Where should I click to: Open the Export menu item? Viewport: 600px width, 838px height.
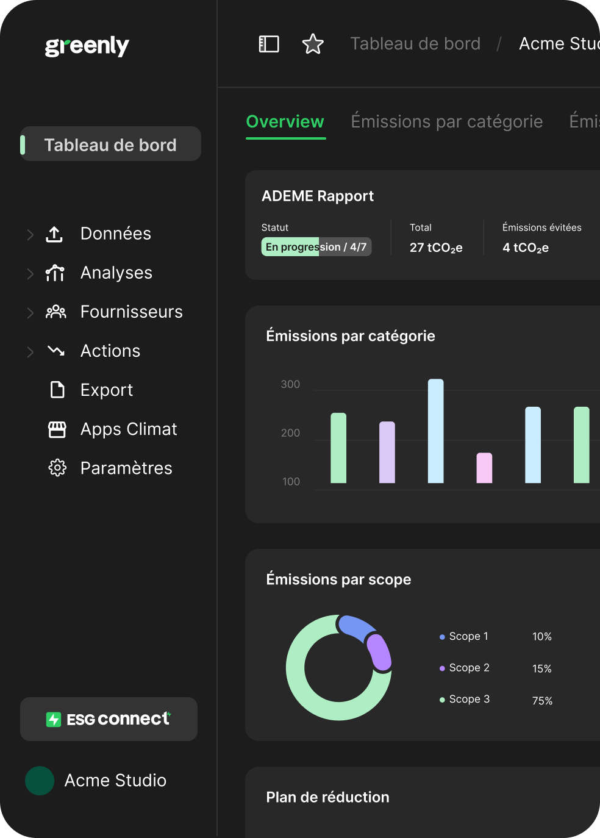coord(107,390)
